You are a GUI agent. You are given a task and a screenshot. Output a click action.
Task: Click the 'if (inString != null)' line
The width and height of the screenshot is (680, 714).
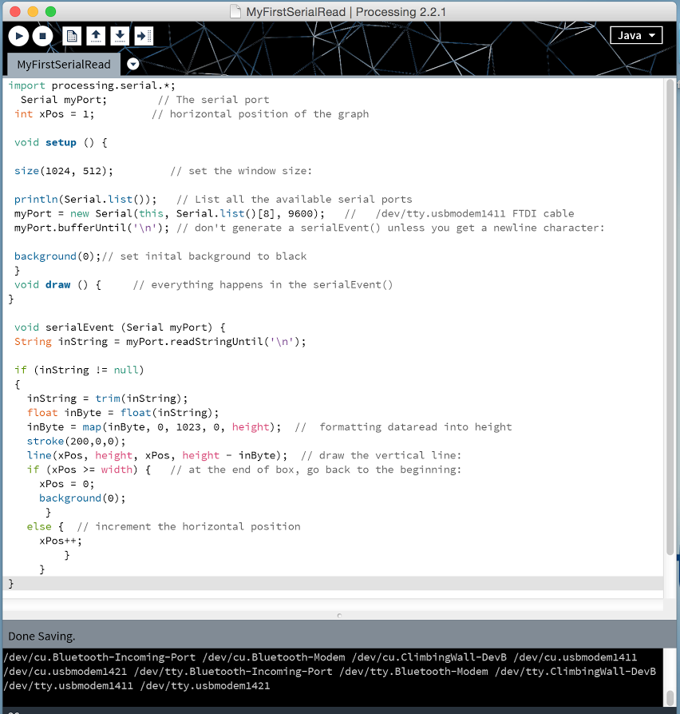[x=79, y=370]
